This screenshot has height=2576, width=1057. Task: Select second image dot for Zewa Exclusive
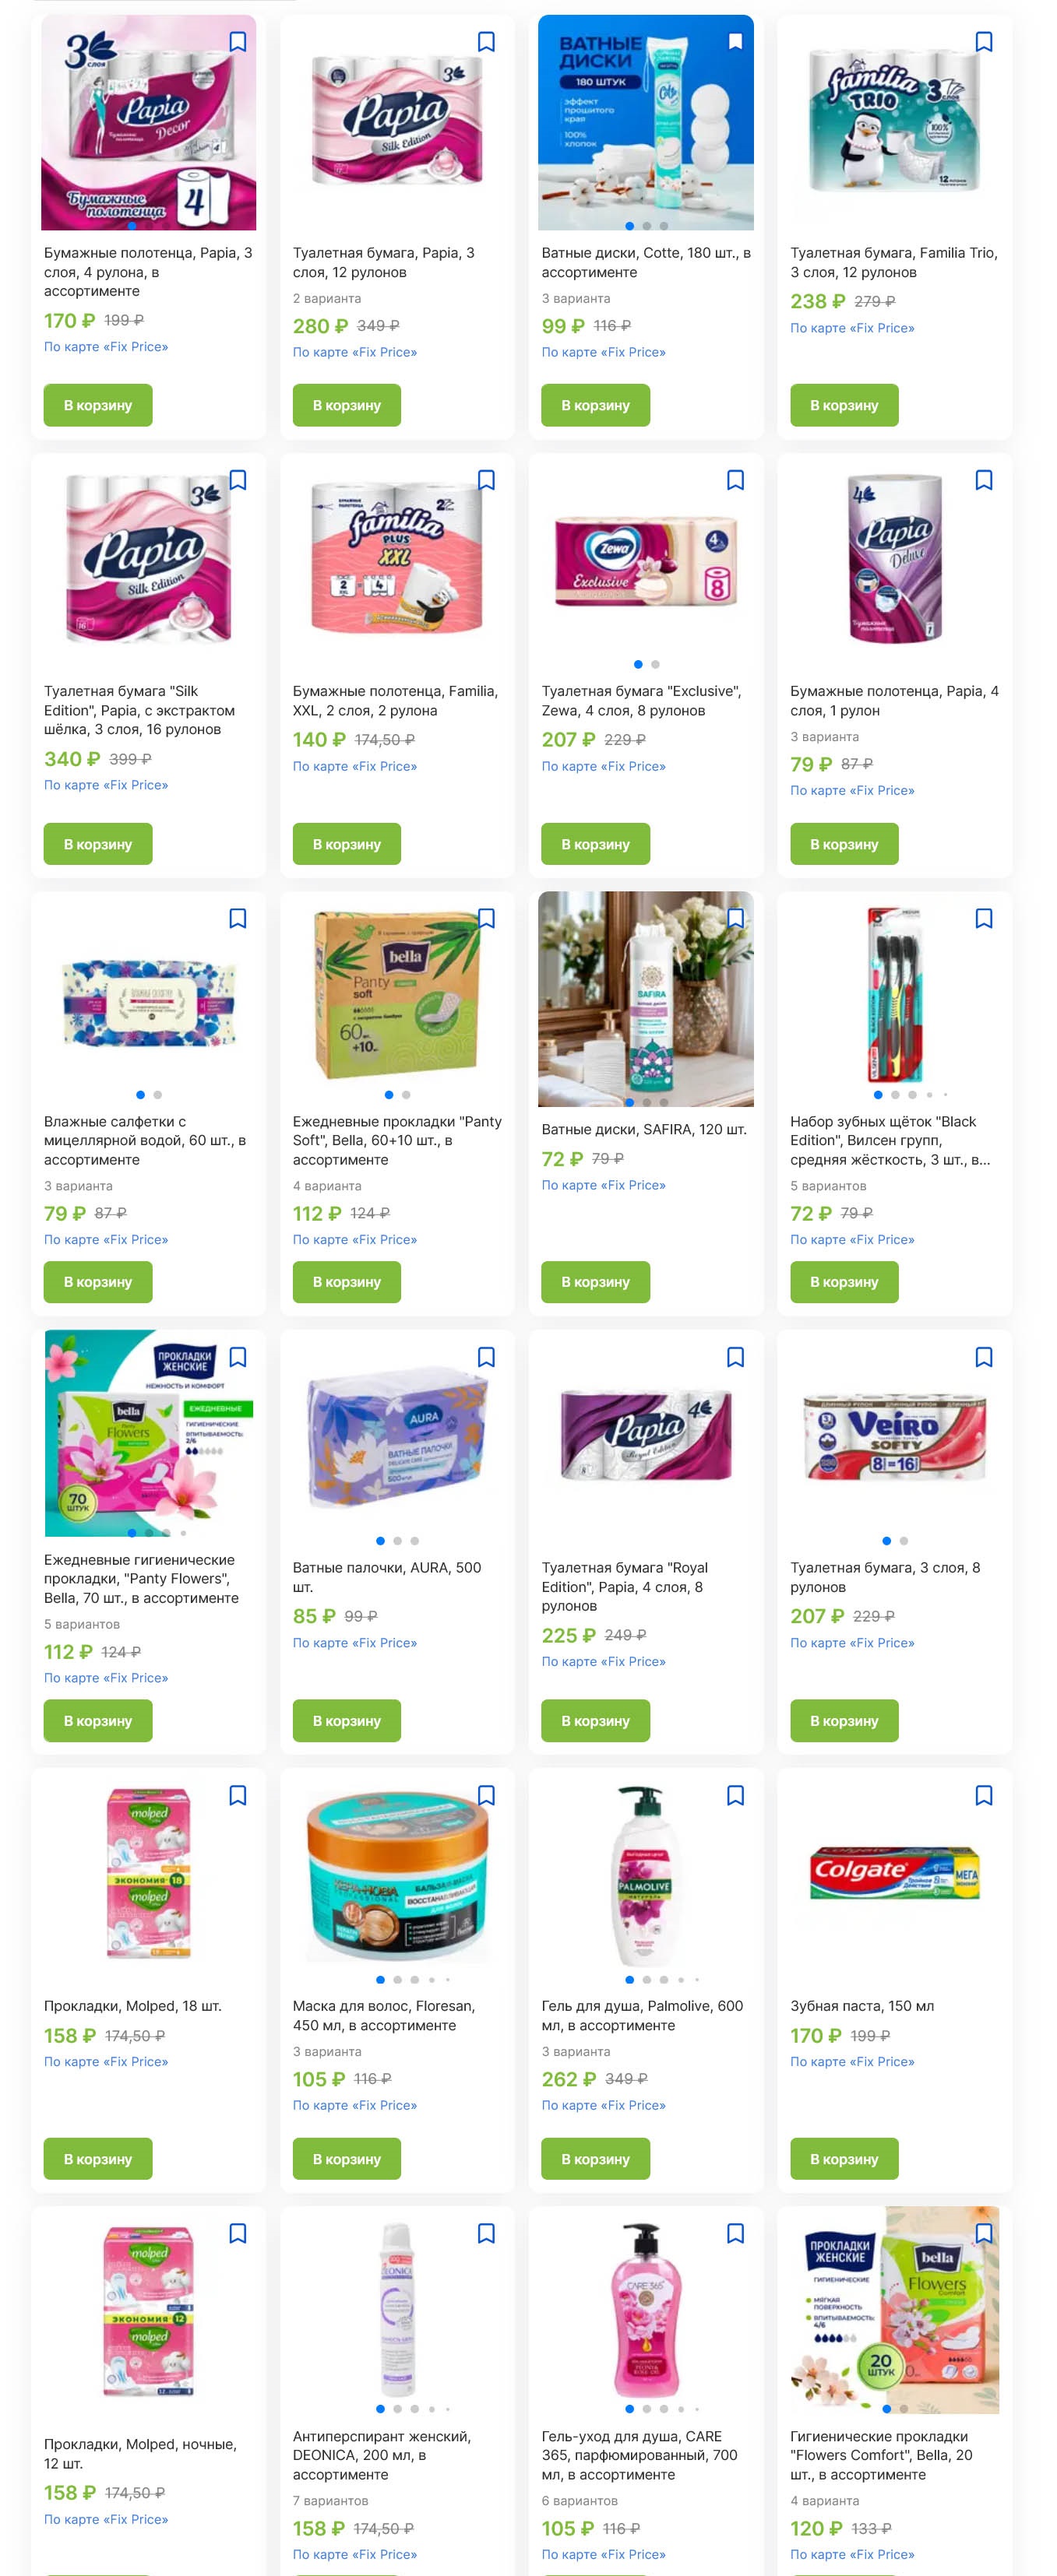(x=656, y=664)
